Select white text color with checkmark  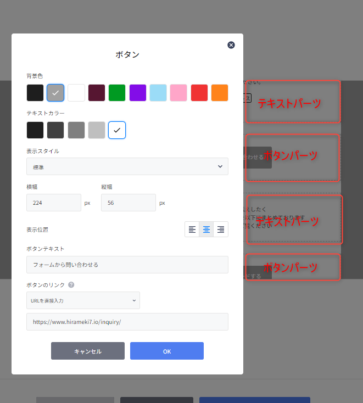117,130
